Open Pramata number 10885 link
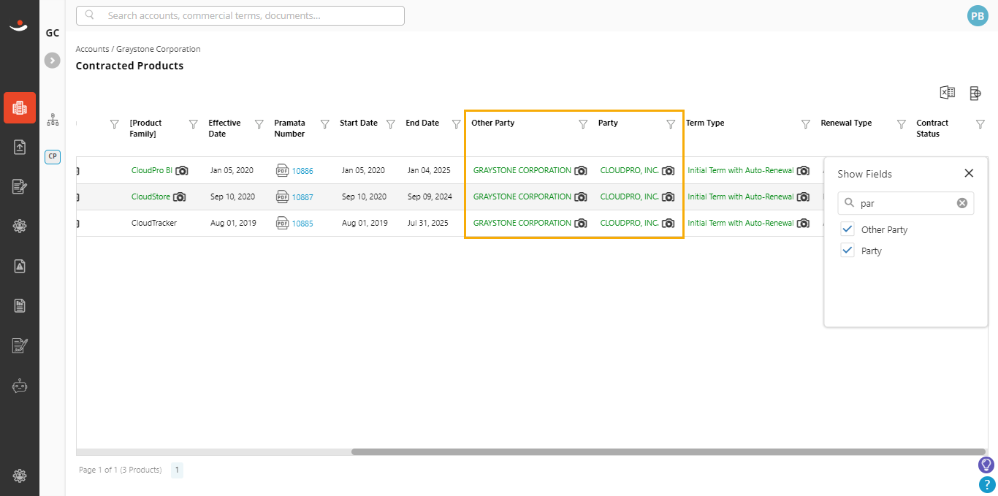Viewport: 998px width, 496px height. click(x=302, y=224)
